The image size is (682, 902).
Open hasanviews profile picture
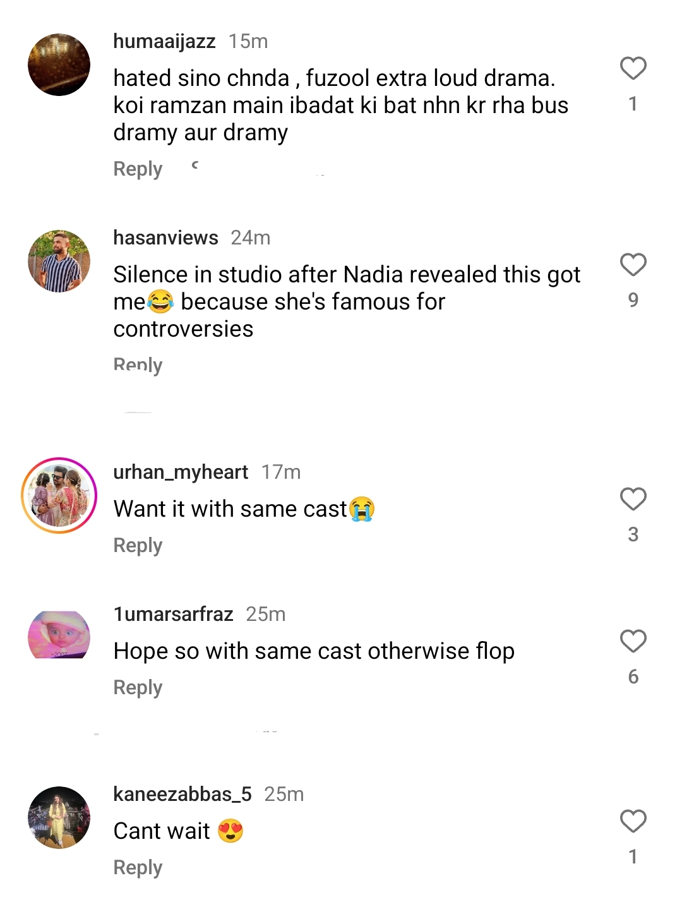[x=59, y=261]
